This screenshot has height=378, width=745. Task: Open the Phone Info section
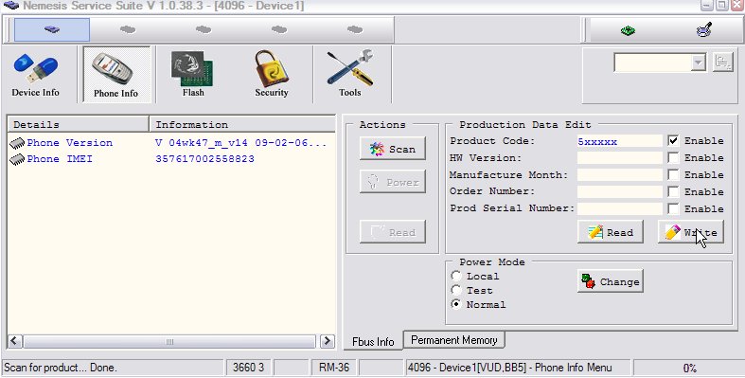point(116,75)
